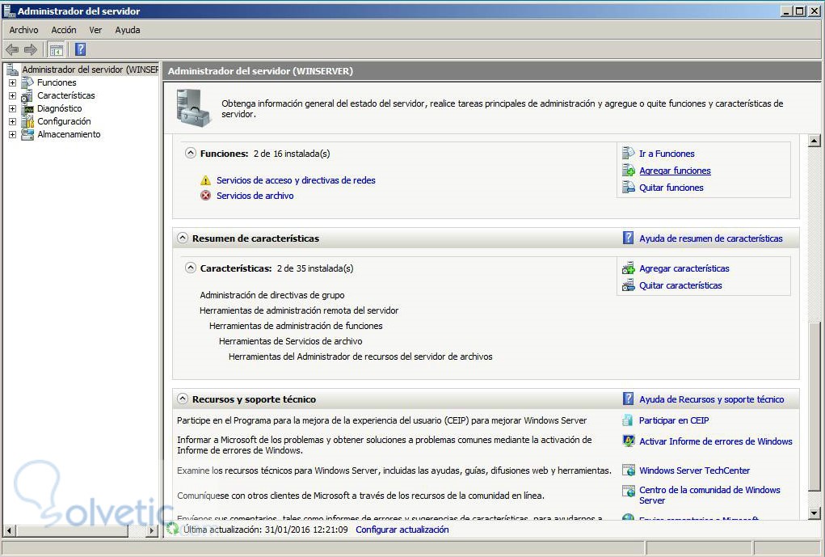Click the icon next to Ir a Funciones

(x=628, y=154)
